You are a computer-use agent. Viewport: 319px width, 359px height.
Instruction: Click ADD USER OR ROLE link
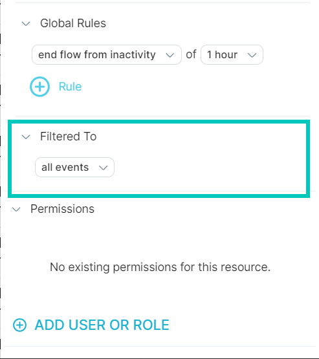(102, 325)
